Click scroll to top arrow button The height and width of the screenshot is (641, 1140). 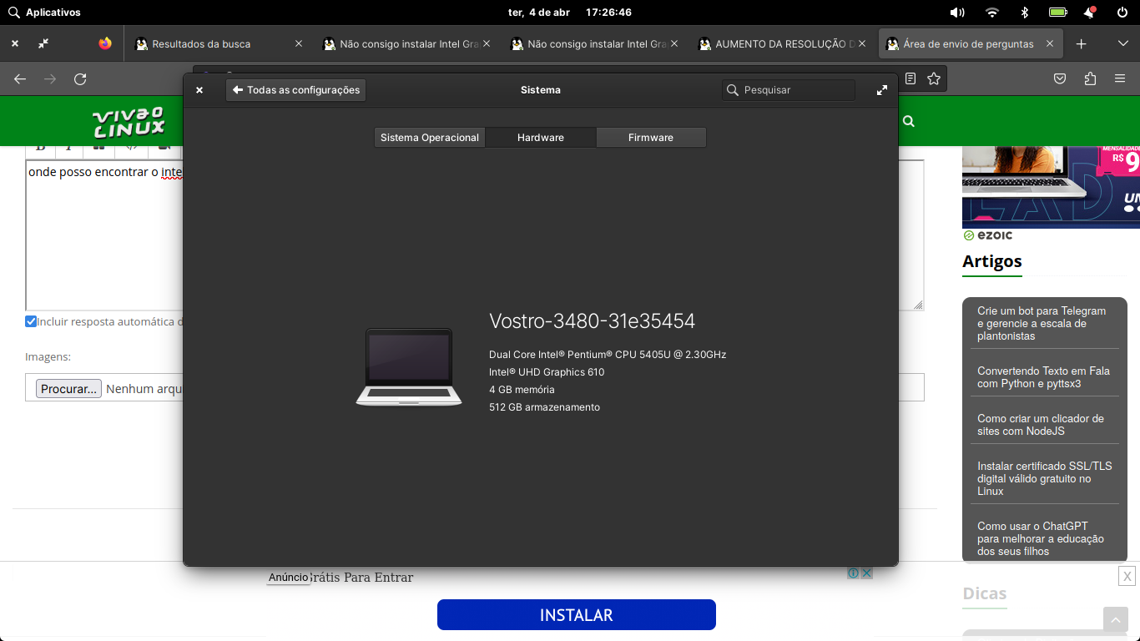tap(1116, 619)
